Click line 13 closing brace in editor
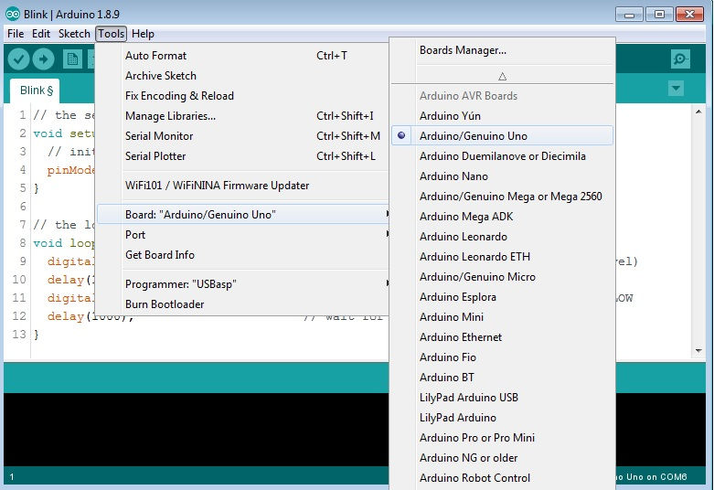The width and height of the screenshot is (714, 490). [x=37, y=335]
